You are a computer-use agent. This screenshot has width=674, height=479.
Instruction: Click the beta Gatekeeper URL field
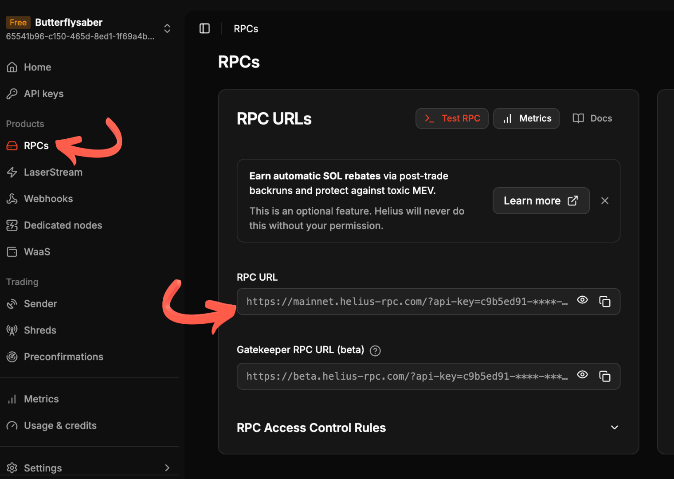(428, 376)
